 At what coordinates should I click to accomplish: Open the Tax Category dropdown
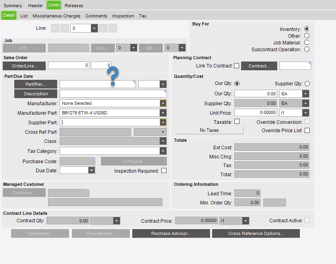[163, 151]
